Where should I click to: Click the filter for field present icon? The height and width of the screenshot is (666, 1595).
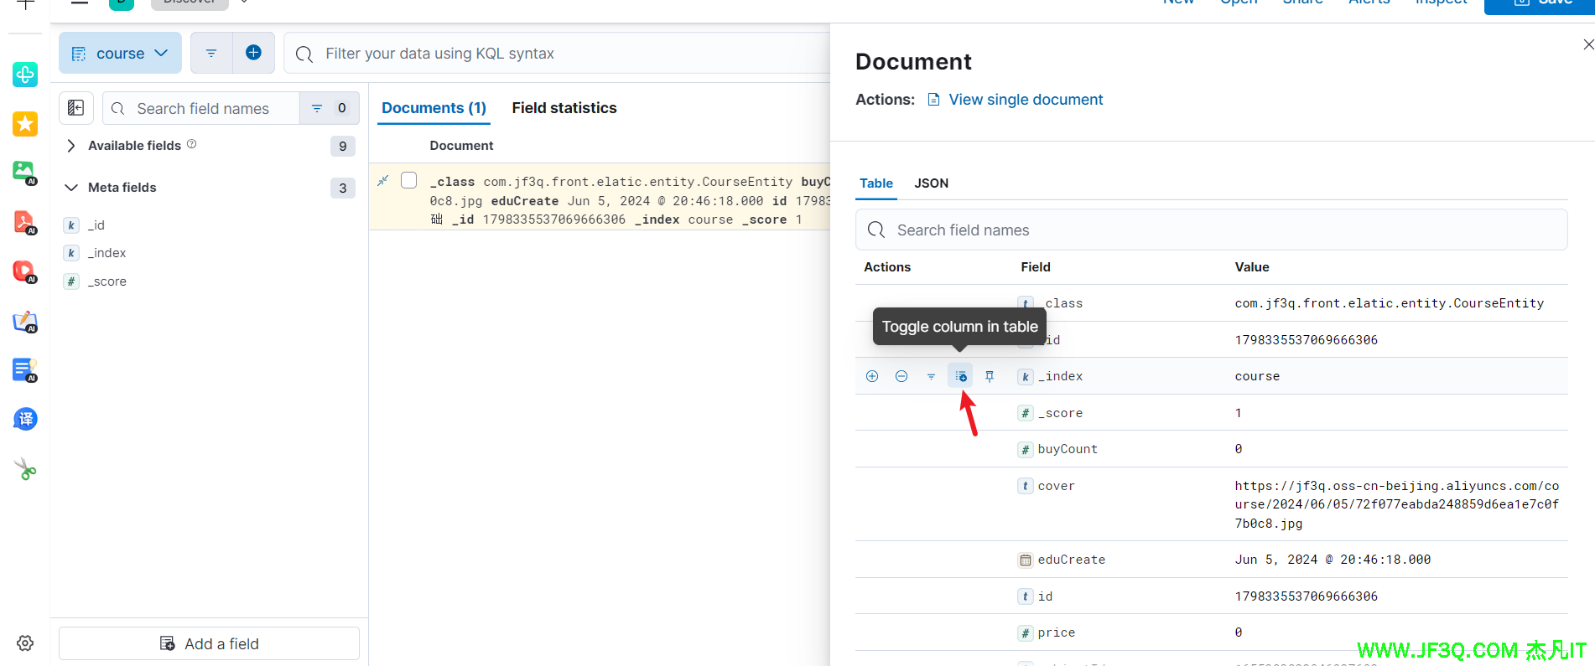(x=931, y=377)
